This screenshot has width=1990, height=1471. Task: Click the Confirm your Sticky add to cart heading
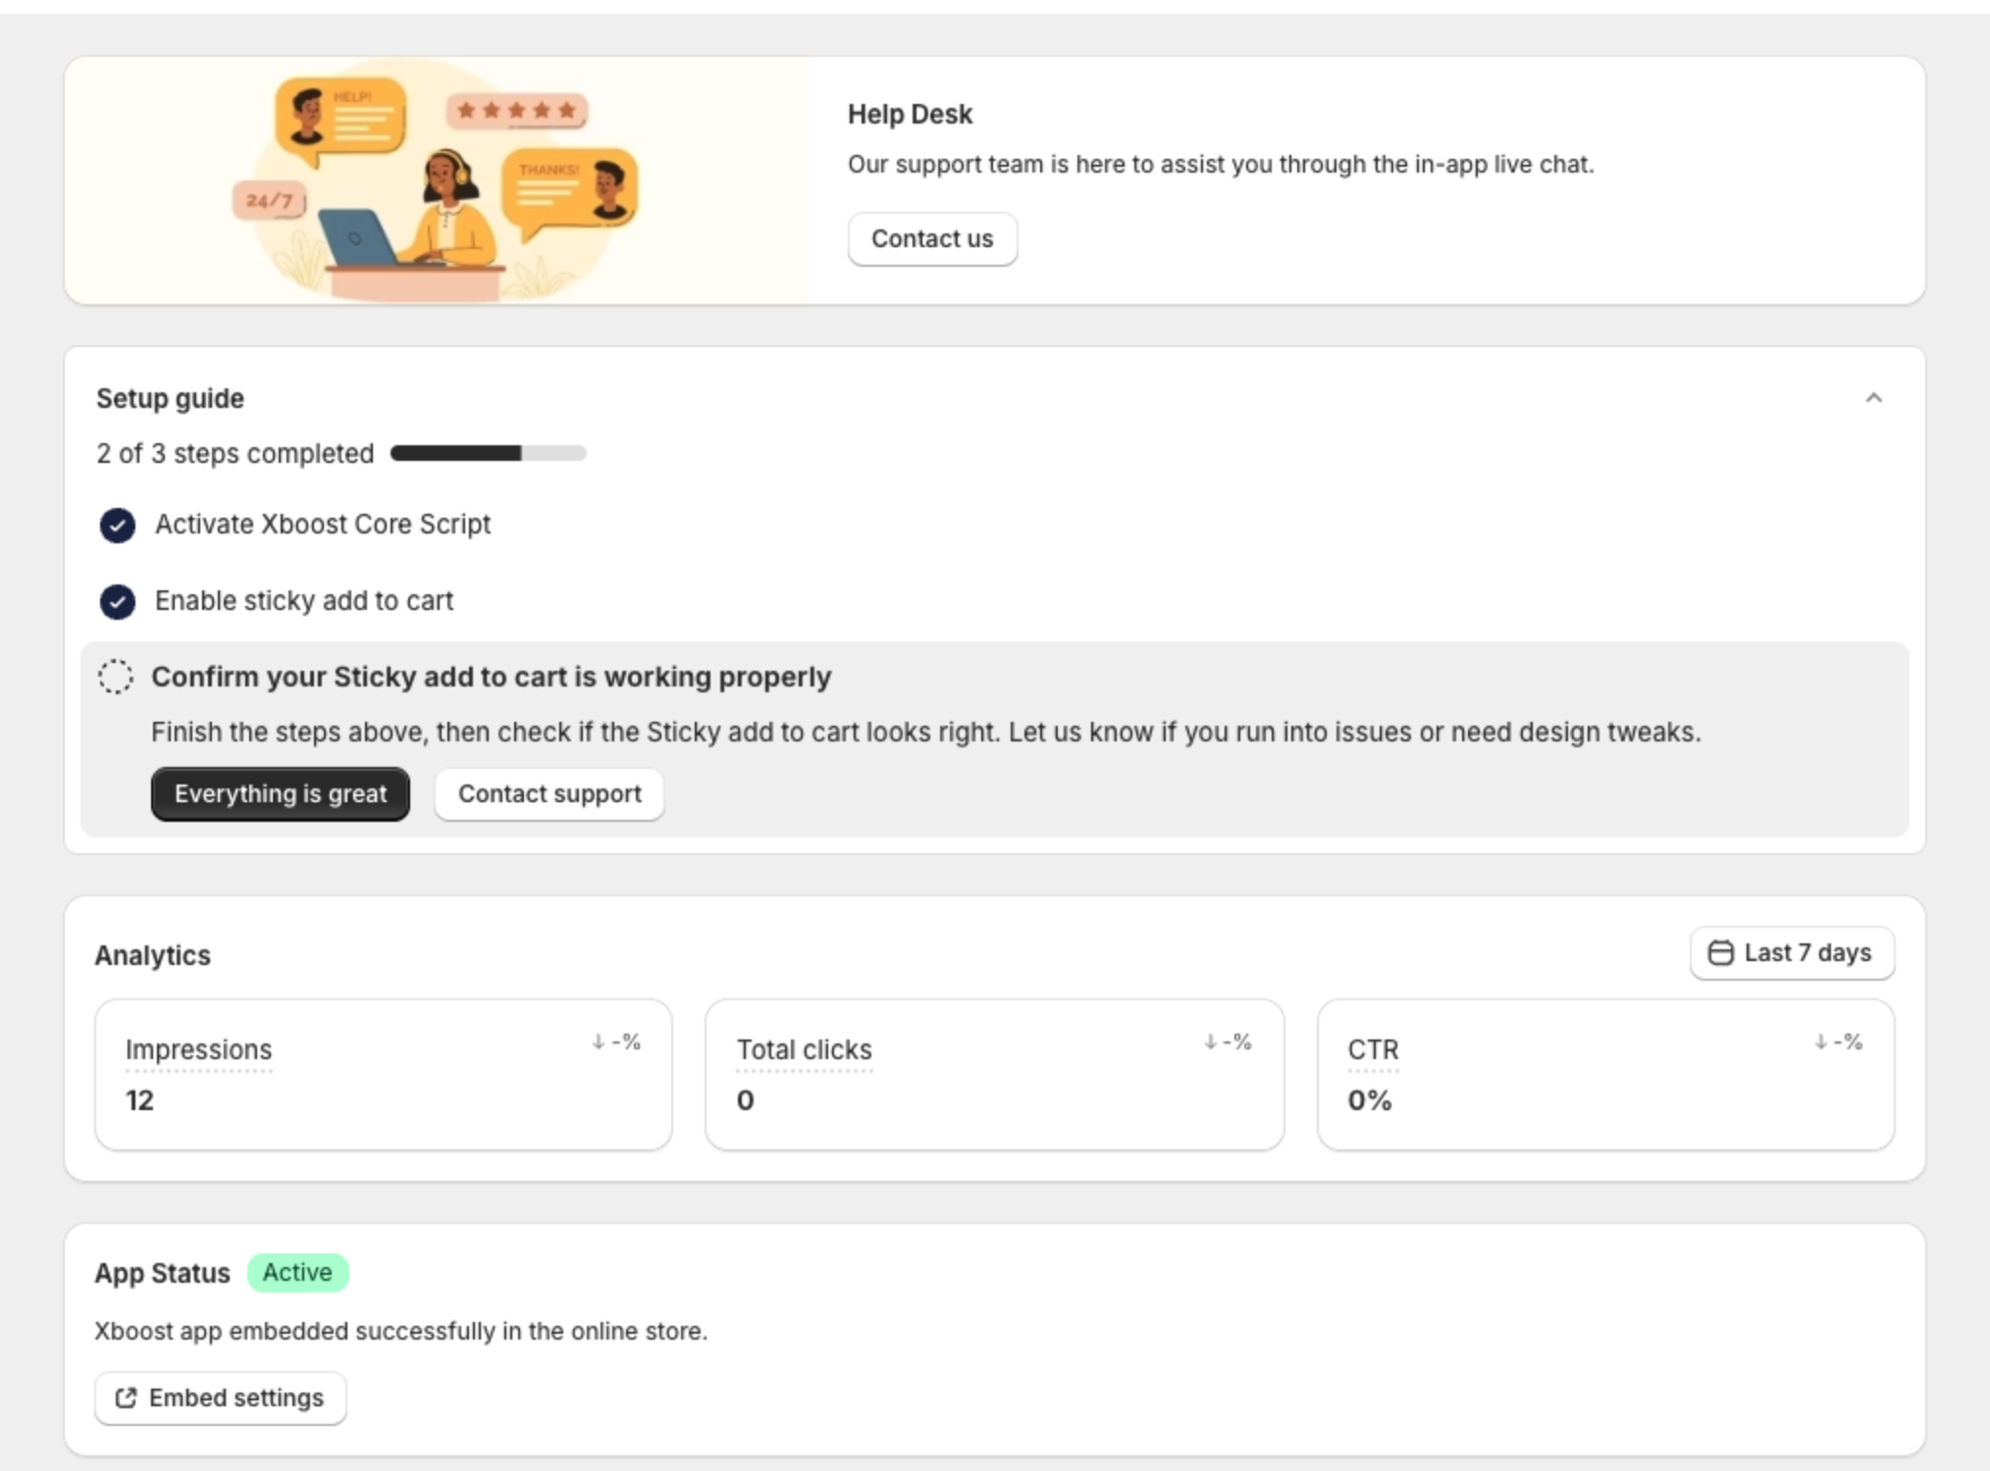(x=492, y=677)
